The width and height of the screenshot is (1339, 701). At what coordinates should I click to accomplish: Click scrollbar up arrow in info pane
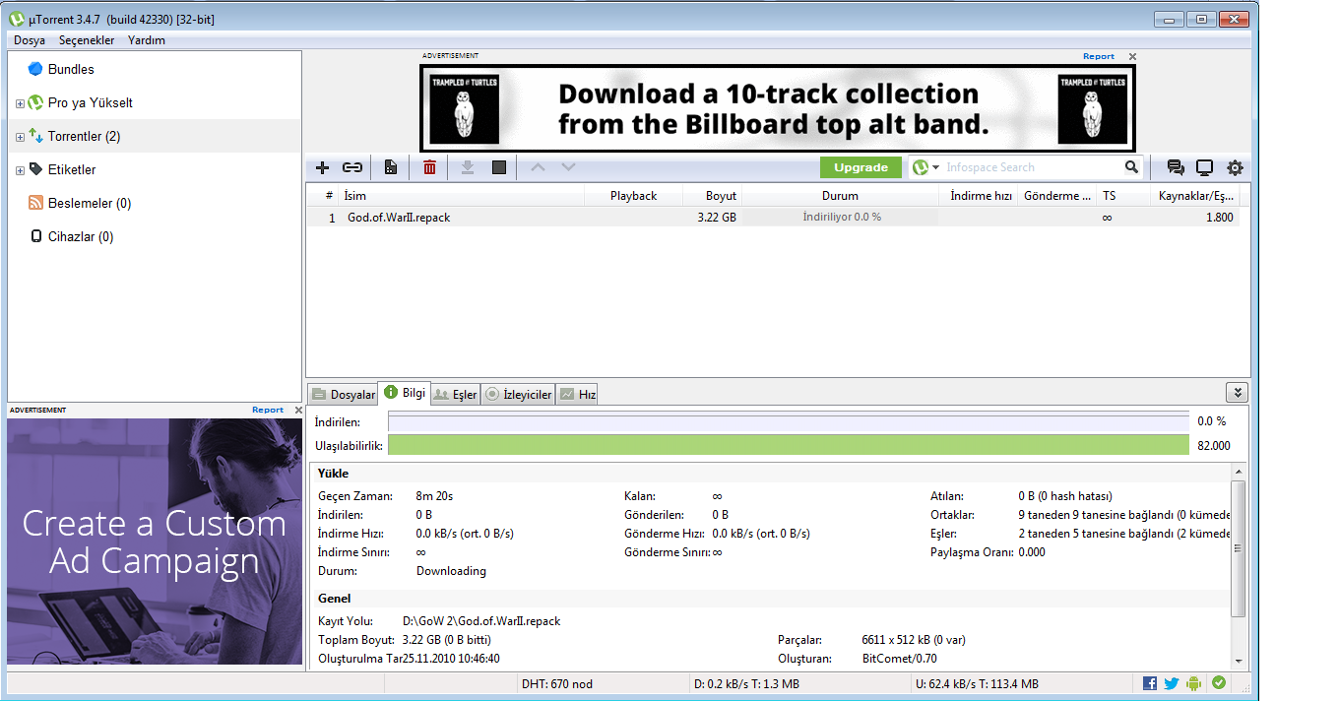click(x=1238, y=473)
